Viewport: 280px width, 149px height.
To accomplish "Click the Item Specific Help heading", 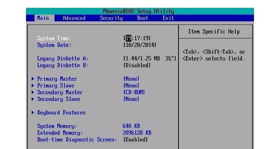I will (214, 32).
